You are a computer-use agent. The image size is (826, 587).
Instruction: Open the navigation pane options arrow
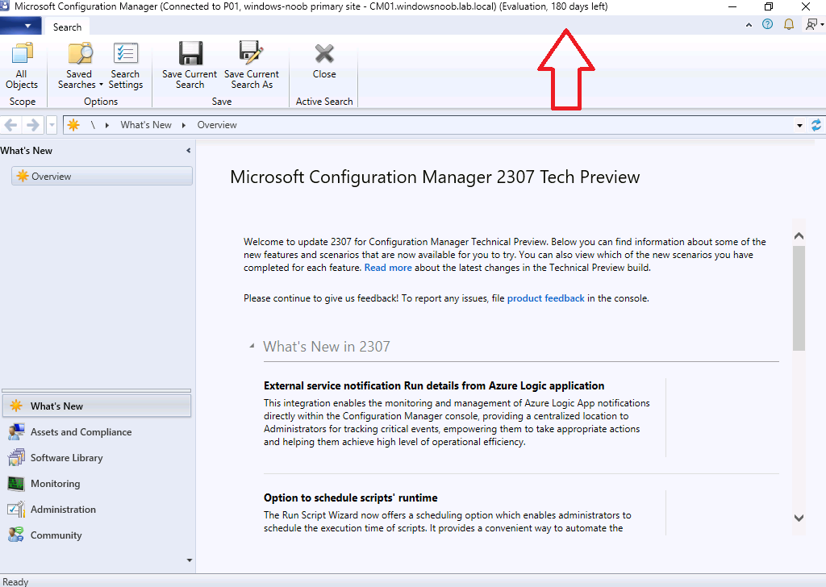tap(190, 560)
